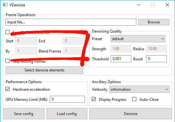Untick the Display Progress checkbox
Screen dimensions: 175x122
tap(94, 99)
